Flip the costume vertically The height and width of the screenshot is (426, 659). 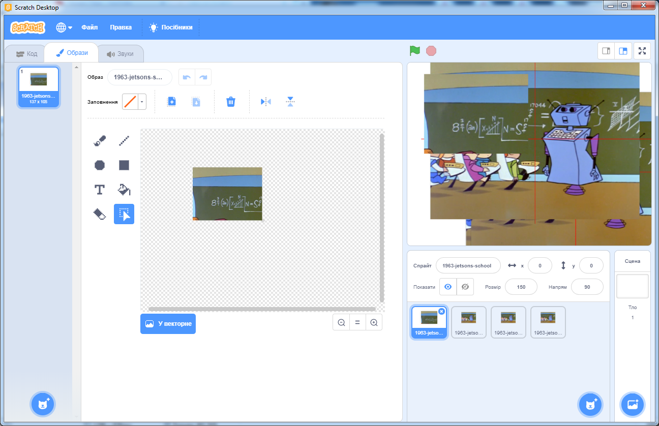pos(290,102)
